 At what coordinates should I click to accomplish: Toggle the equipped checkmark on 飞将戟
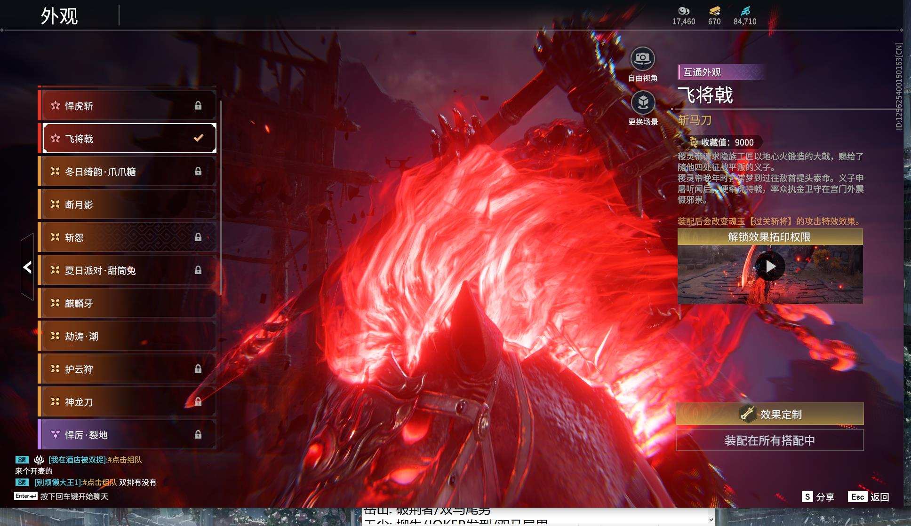click(x=199, y=138)
